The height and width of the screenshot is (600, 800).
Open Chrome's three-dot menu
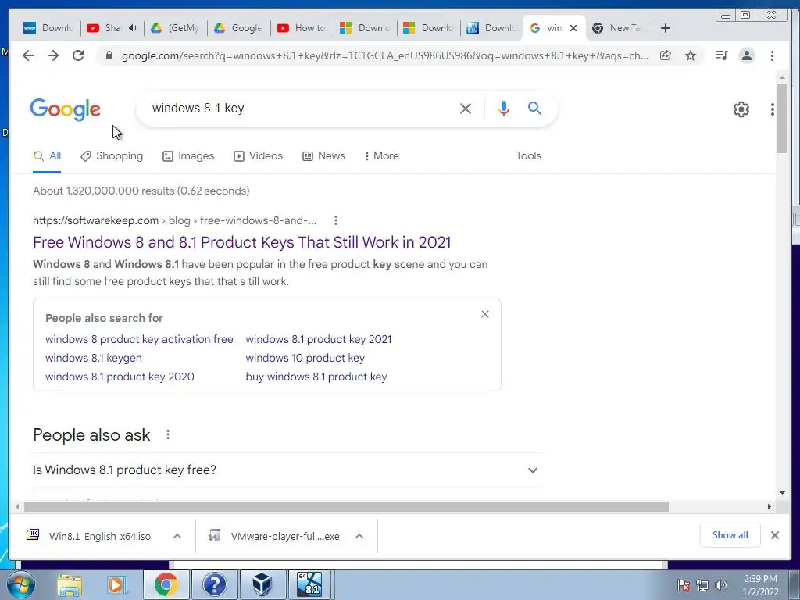[772, 55]
